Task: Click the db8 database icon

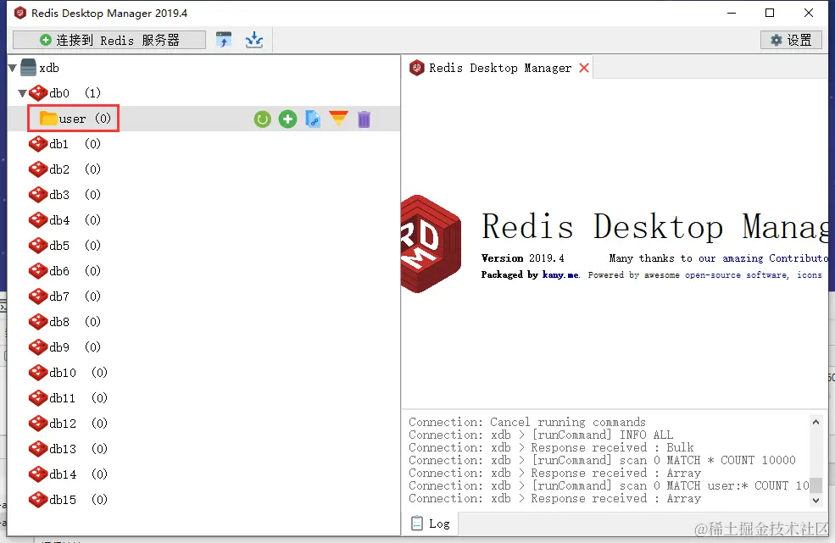Action: pyautogui.click(x=38, y=322)
